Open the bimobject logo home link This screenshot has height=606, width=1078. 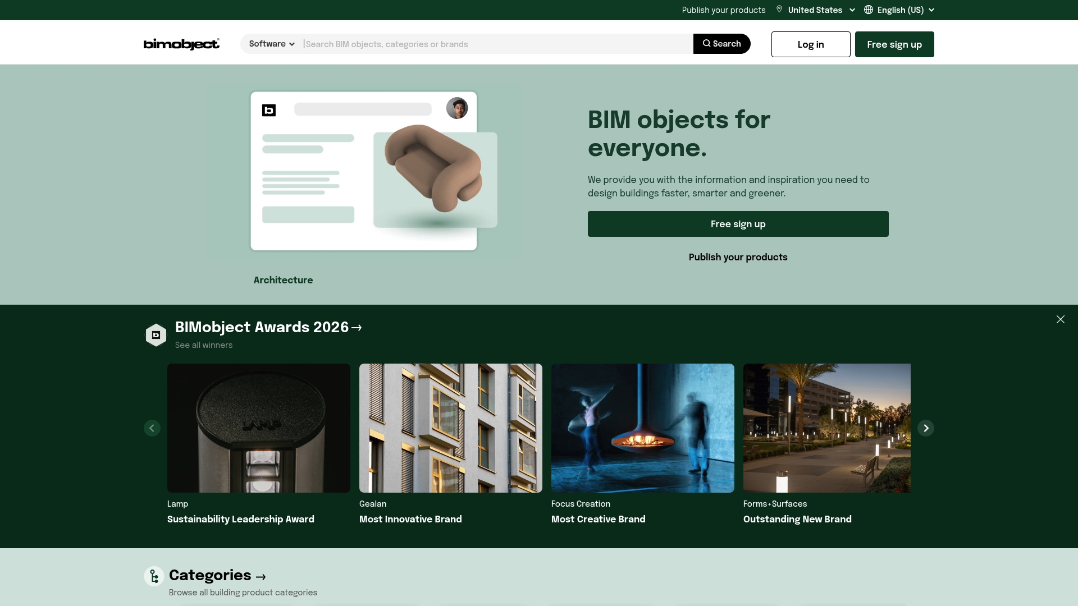coord(181,44)
